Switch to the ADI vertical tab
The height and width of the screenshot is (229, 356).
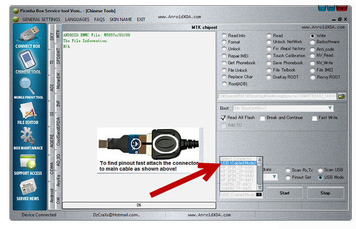pyautogui.click(x=52, y=88)
